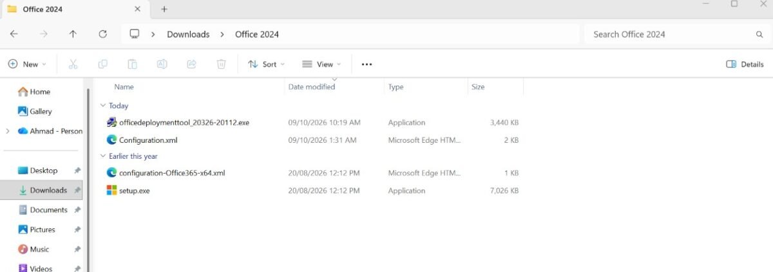Click the pin icon beside Music
The width and height of the screenshot is (773, 272).
click(77, 249)
